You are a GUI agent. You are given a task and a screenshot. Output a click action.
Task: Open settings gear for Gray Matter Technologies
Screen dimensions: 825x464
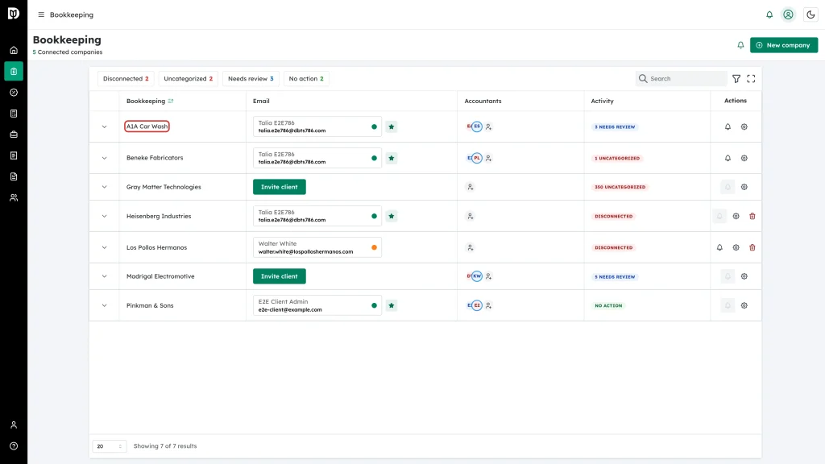744,187
